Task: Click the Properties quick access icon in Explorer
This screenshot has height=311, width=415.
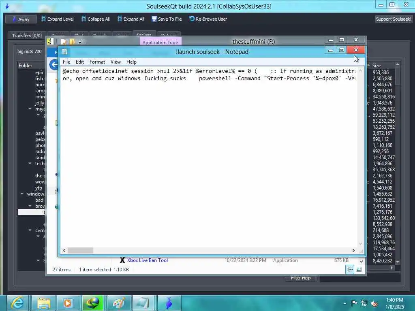Action: pos(64,42)
